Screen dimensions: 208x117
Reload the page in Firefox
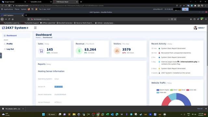[9, 19]
